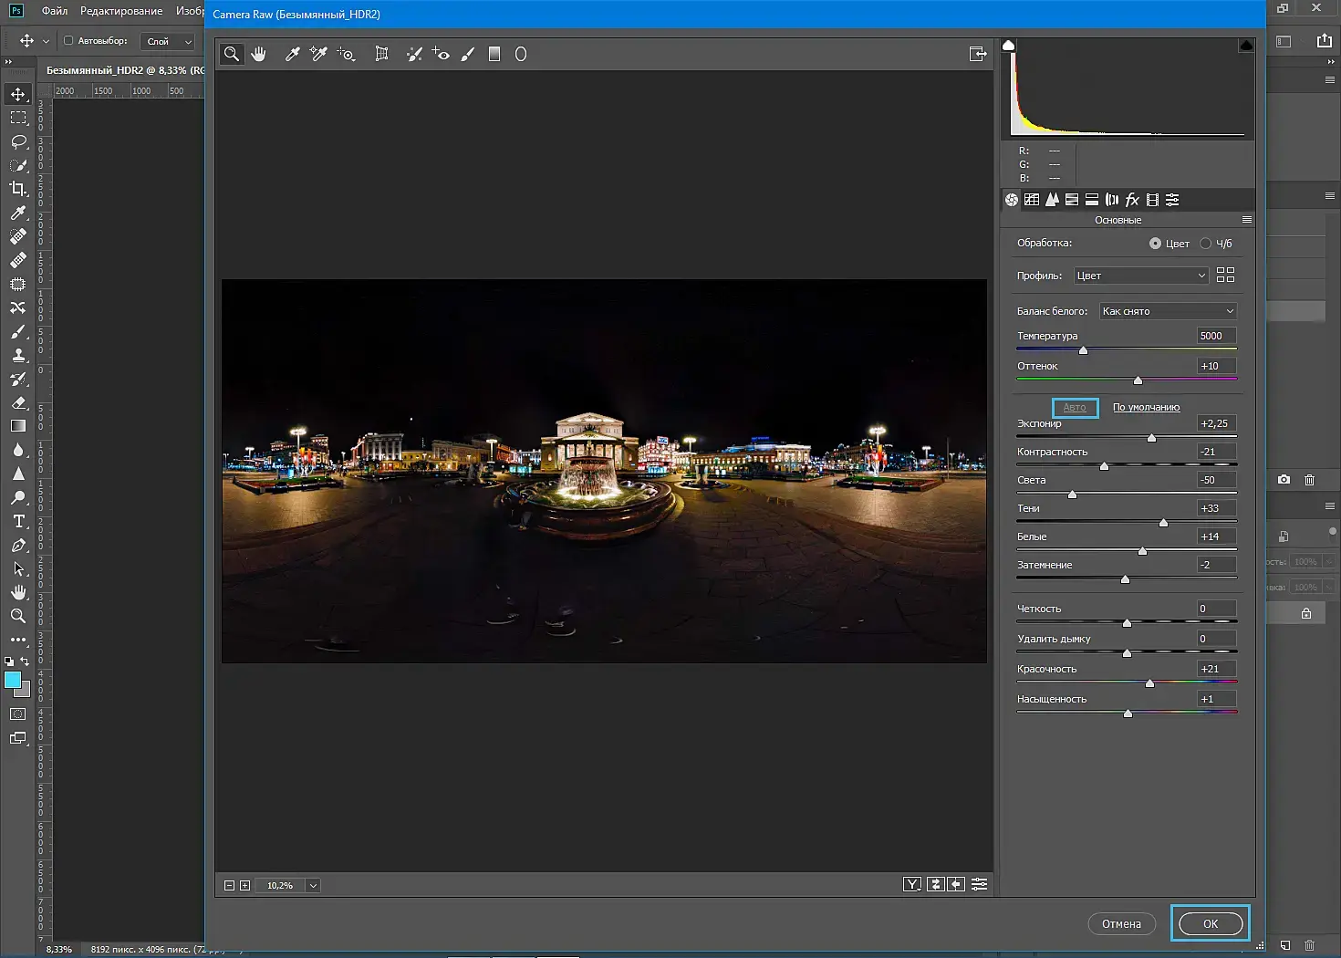Open the Tone Curve panel tab
This screenshot has height=958, width=1341.
coord(1032,200)
